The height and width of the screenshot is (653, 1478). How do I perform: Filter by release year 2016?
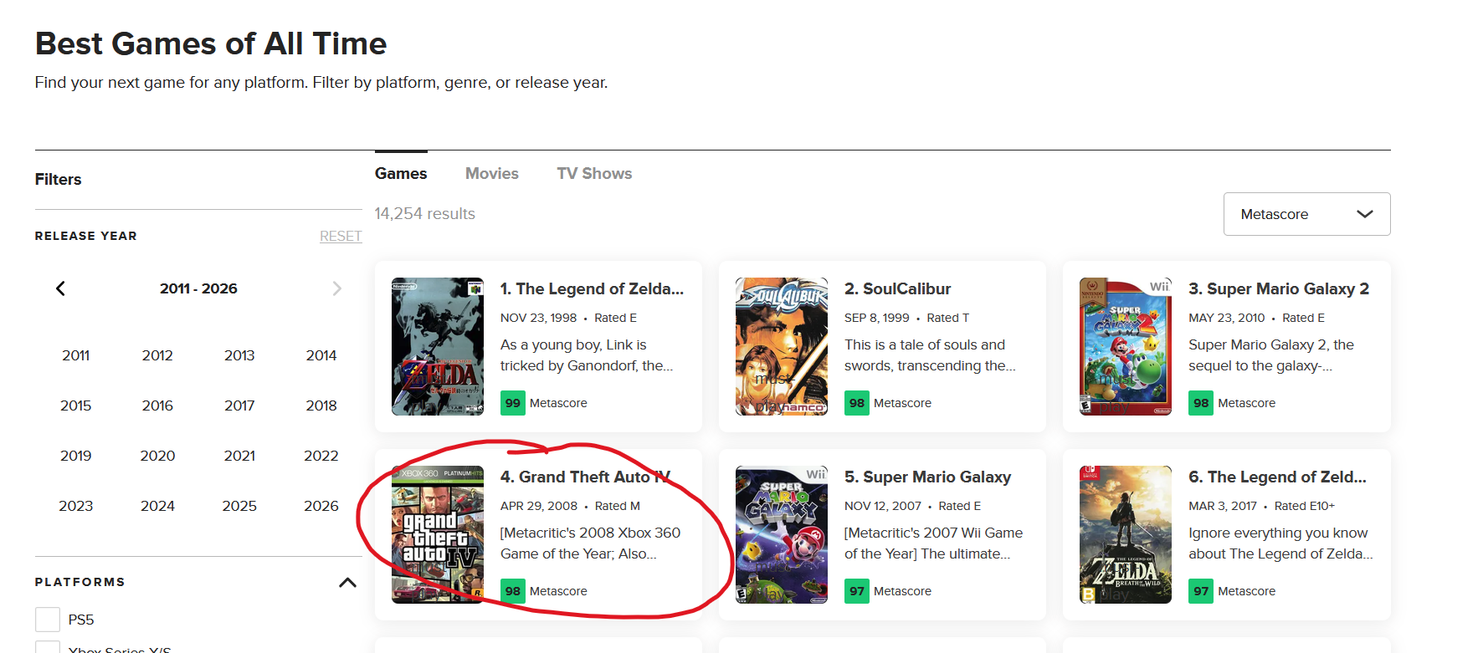tap(157, 406)
